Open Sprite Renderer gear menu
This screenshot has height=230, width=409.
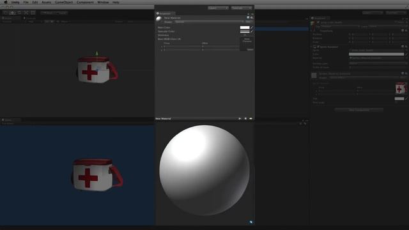pos(406,47)
